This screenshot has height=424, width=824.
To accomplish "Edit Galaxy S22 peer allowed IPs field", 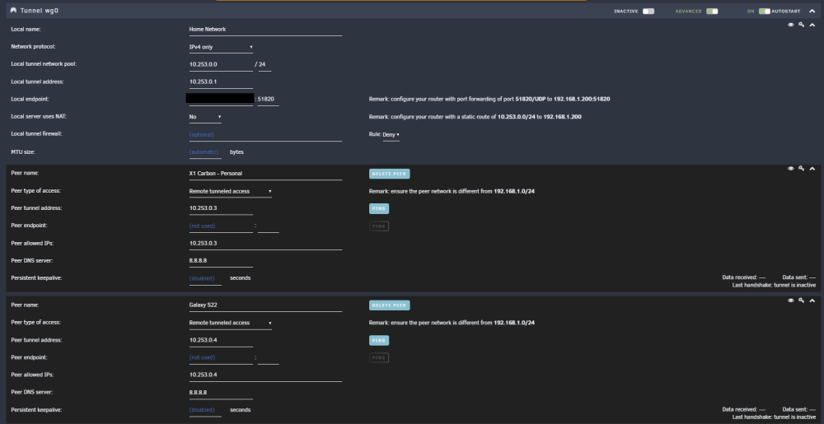I will point(265,375).
